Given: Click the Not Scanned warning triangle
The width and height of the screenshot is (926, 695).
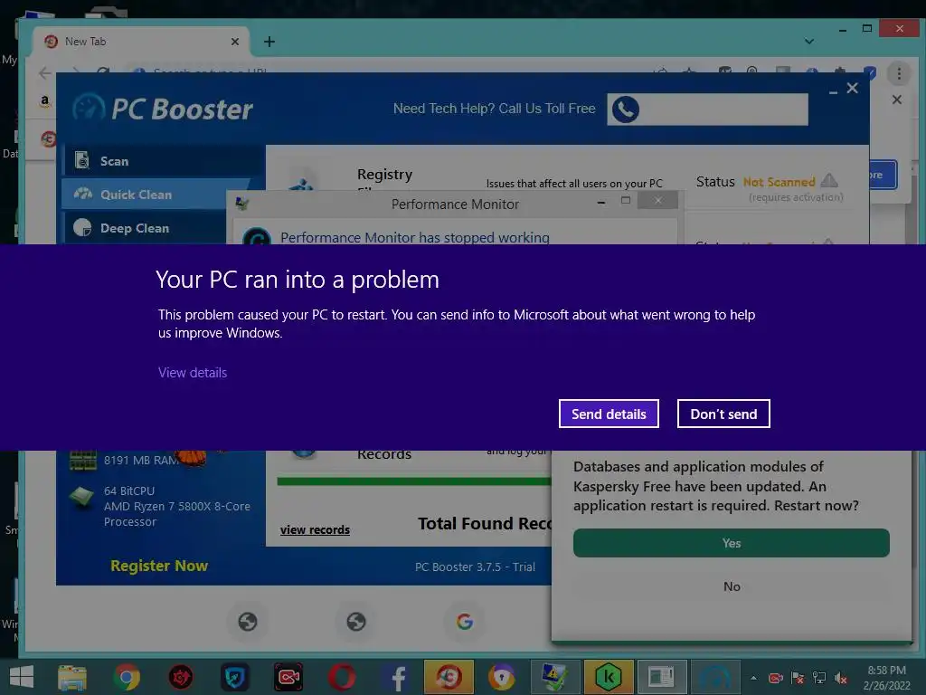Looking at the screenshot, I should pos(829,180).
